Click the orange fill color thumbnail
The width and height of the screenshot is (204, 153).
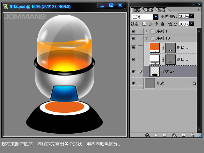tap(155, 47)
